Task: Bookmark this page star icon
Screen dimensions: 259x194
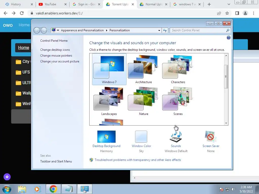Action: coord(227,13)
